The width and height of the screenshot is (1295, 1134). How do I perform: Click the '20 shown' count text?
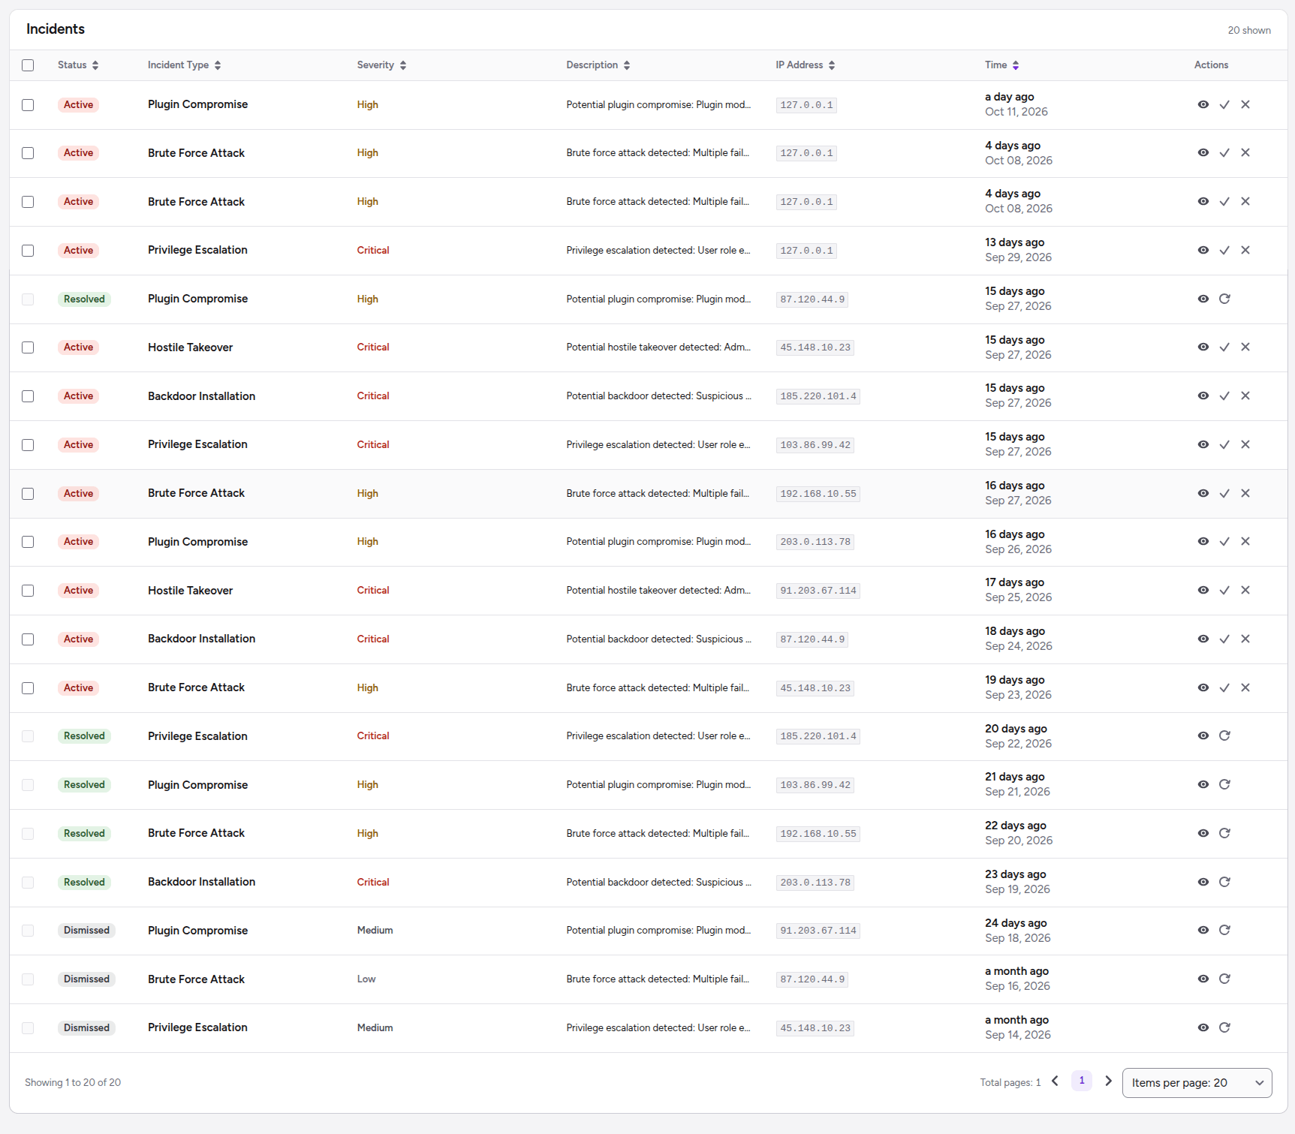(x=1249, y=30)
